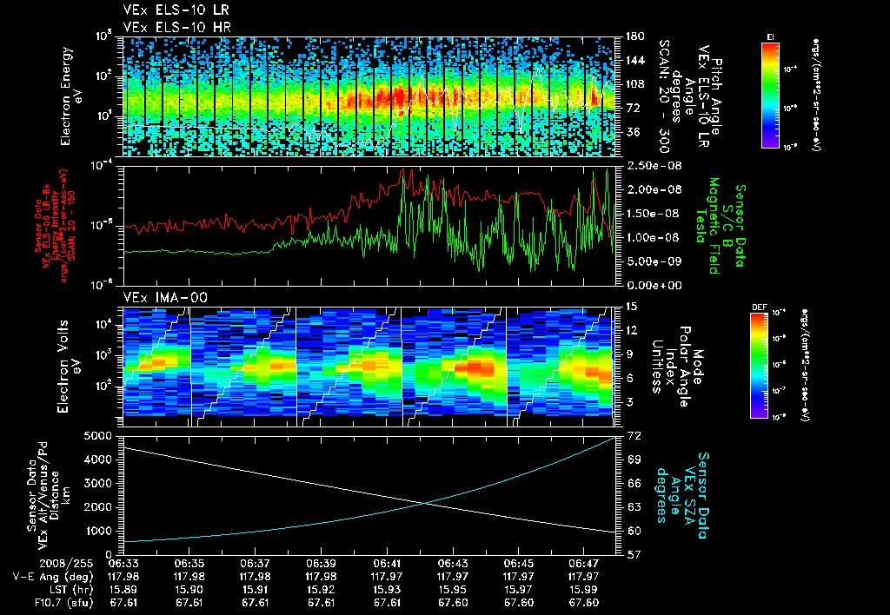Click inside the ELS electron energy spectrogram
Viewport: 890px width, 615px height.
pyautogui.click(x=369, y=96)
